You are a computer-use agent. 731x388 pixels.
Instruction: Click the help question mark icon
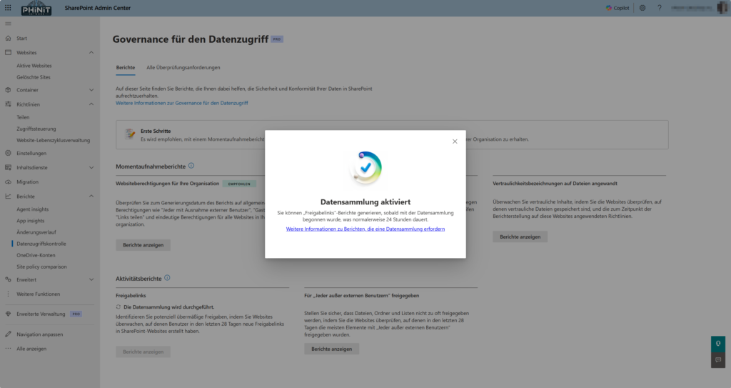point(659,8)
